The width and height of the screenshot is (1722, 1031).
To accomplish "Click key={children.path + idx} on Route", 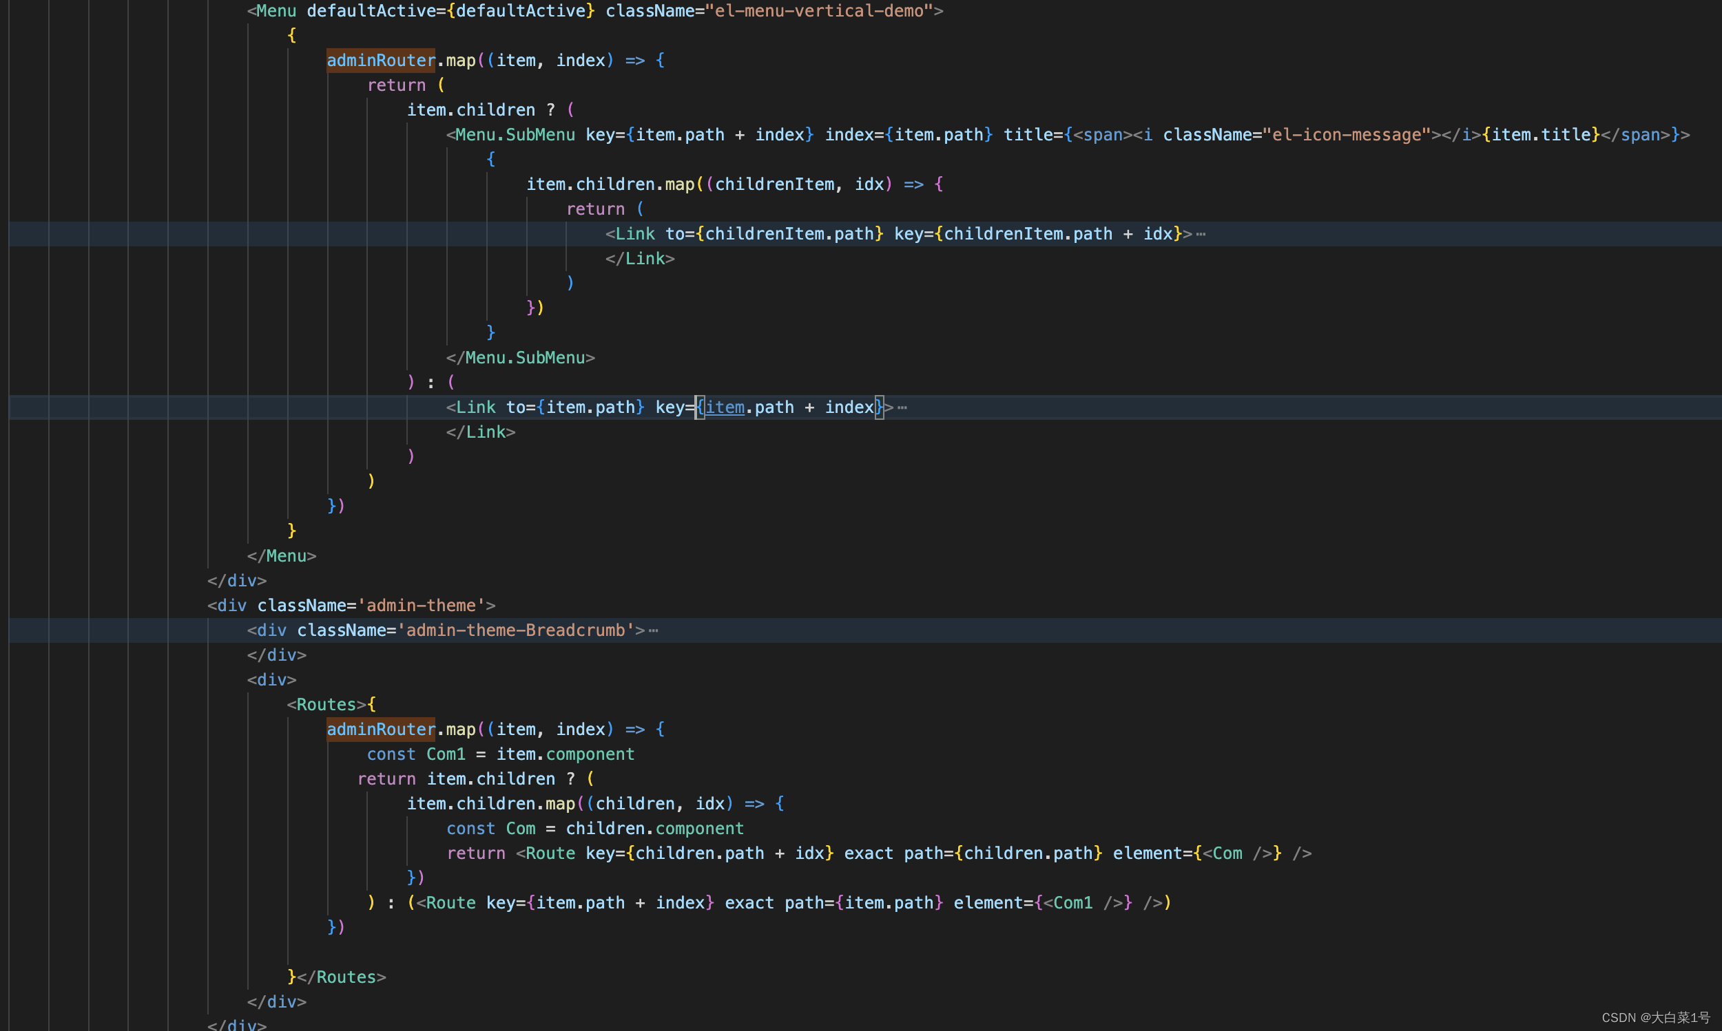I will [709, 854].
